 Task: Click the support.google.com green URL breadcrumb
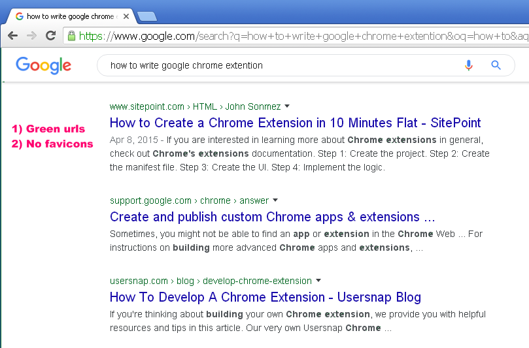click(x=189, y=200)
